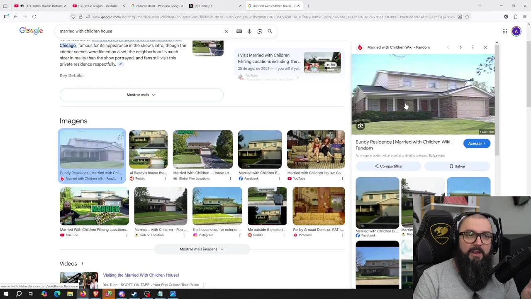Image resolution: width=531 pixels, height=299 pixels.
Task: Open a new browser tab
Action: click(308, 6)
